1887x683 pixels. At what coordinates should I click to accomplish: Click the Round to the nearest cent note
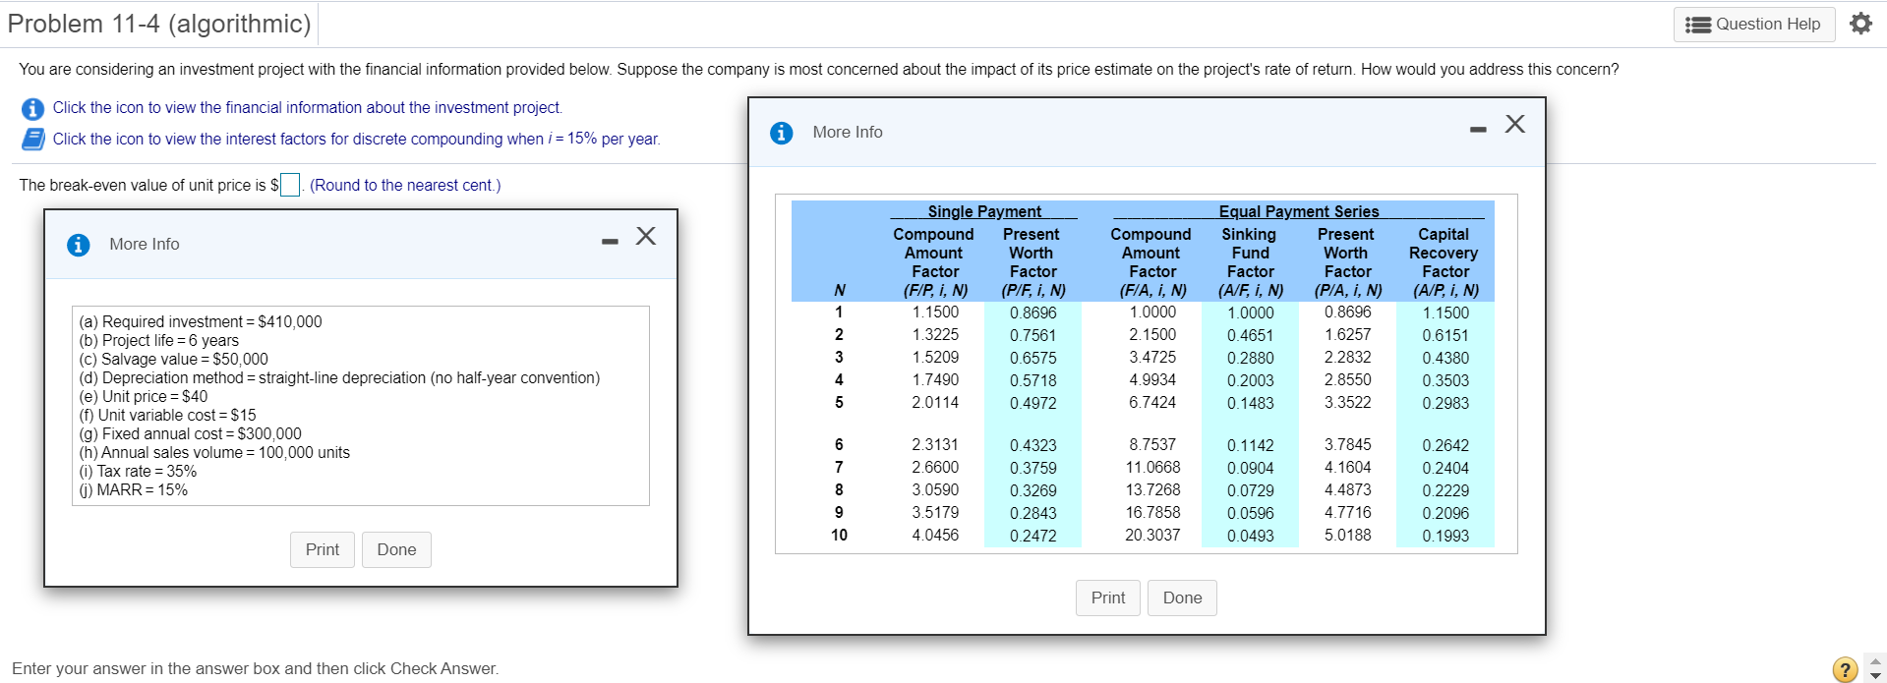(405, 185)
